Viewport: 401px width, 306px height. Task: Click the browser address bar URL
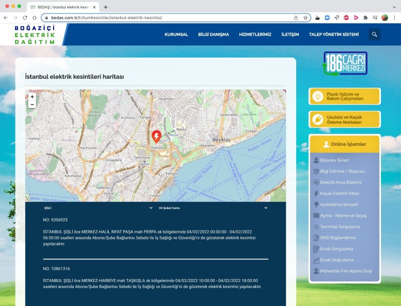tap(106, 17)
